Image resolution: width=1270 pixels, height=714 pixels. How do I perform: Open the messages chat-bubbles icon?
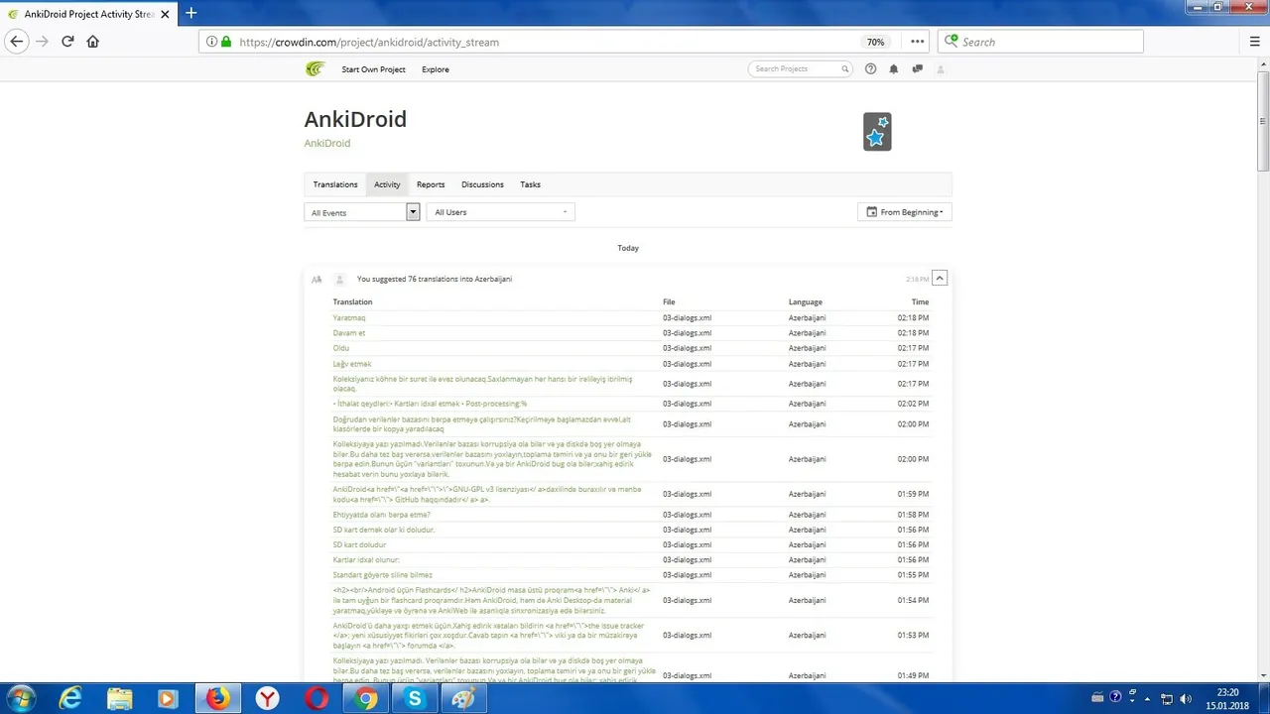point(917,69)
